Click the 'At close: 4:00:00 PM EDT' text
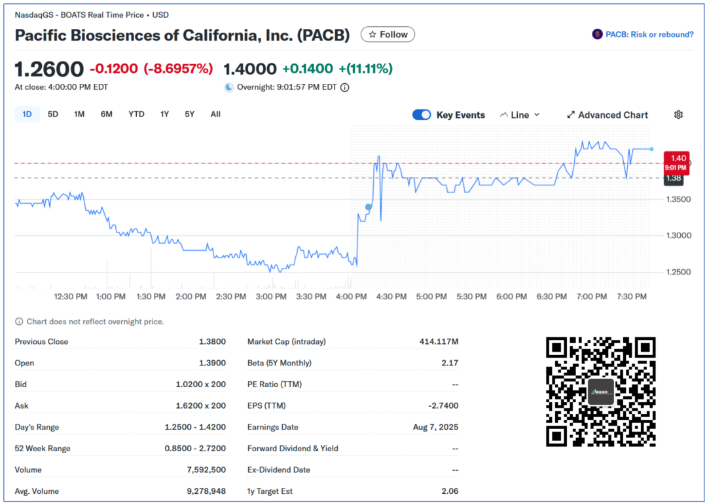This screenshot has height=503, width=707. coord(62,87)
